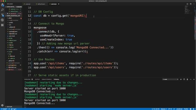This screenshot has width=196, height=110.
Task: Change UTF-8 encoding in status bar
Action: (170, 109)
